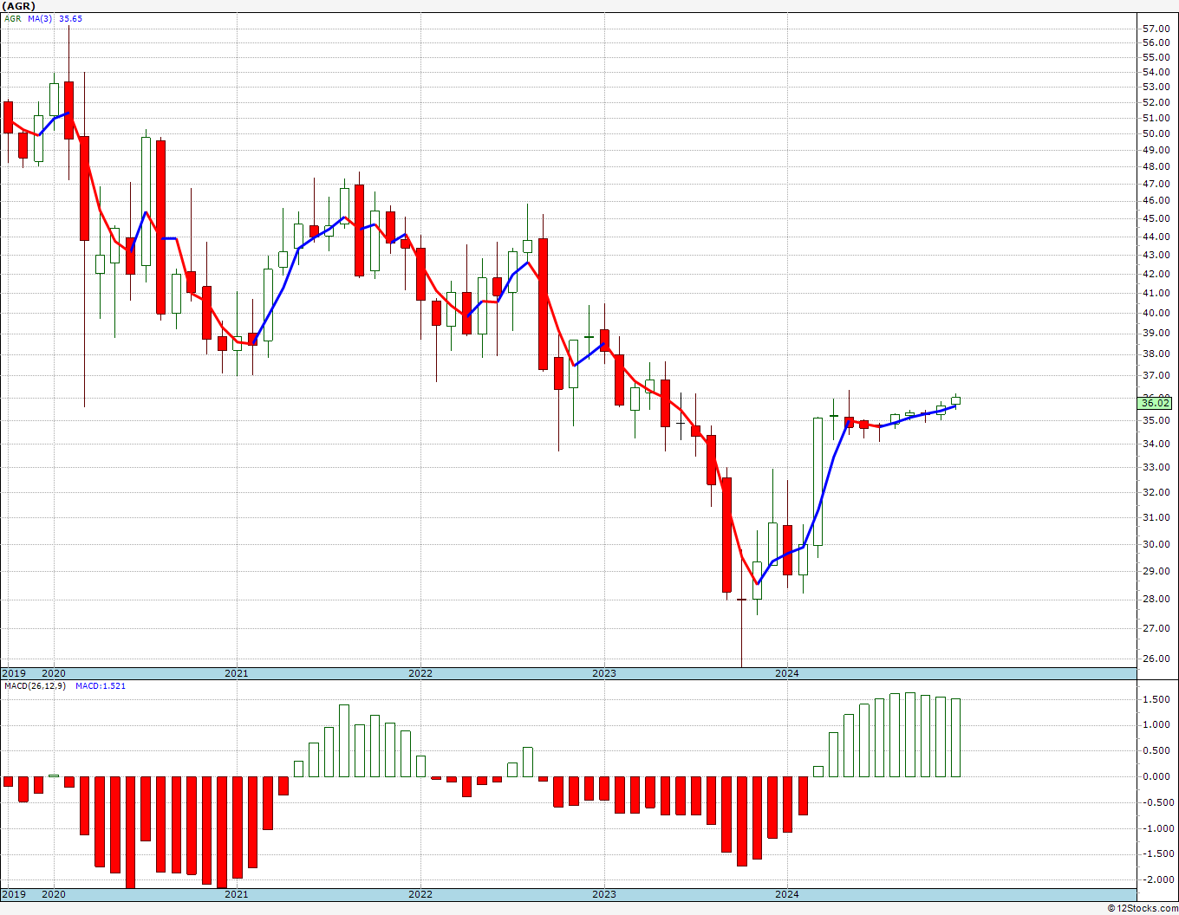The width and height of the screenshot is (1179, 915).
Task: Click the "37.00" price axis label
Action: point(1156,375)
